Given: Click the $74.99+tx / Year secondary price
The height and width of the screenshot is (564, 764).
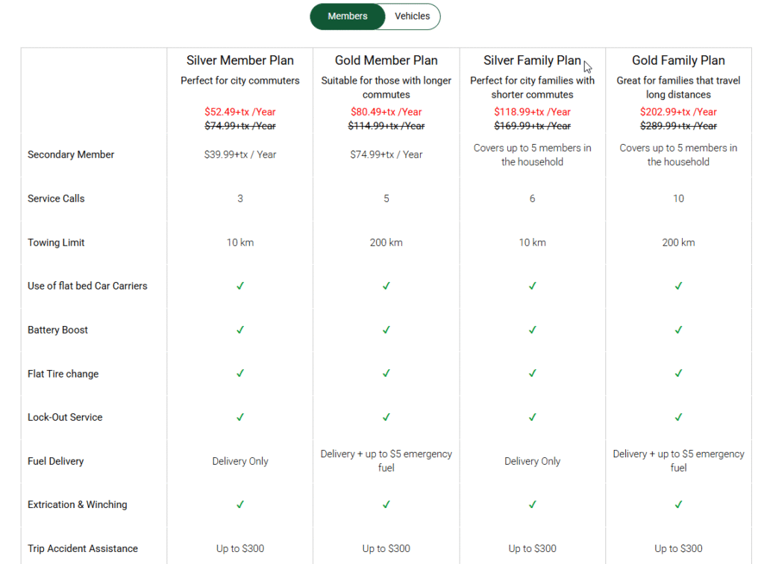Looking at the screenshot, I should pyautogui.click(x=386, y=154).
